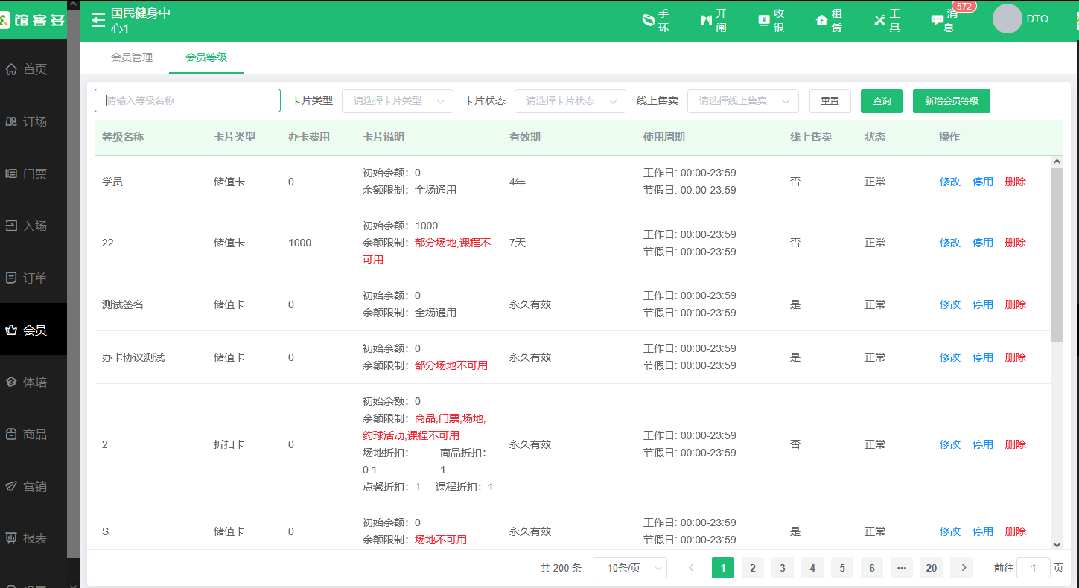Click the 开闸 gate-opening icon
This screenshot has height=588, width=1079.
[713, 19]
